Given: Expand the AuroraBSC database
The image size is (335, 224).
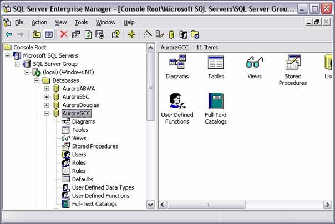Looking at the screenshot, I should point(47,97).
